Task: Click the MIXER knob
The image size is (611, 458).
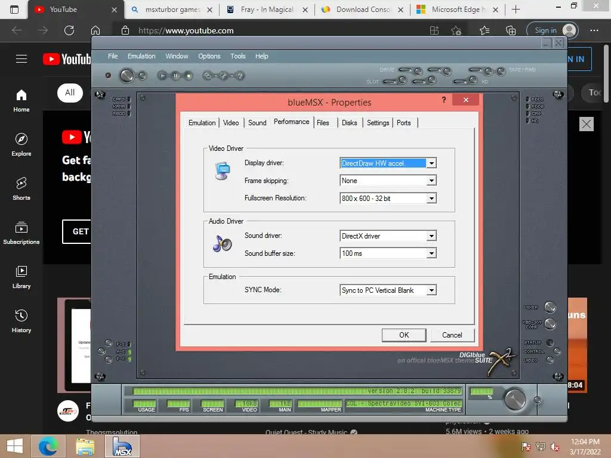Action: [x=550, y=307]
